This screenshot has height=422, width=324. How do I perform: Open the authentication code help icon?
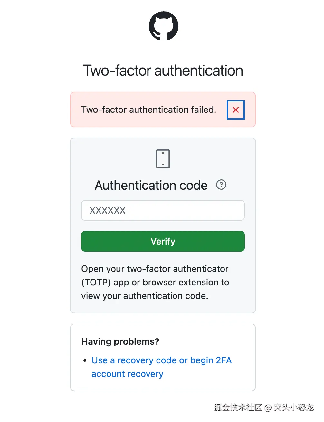[x=221, y=185]
